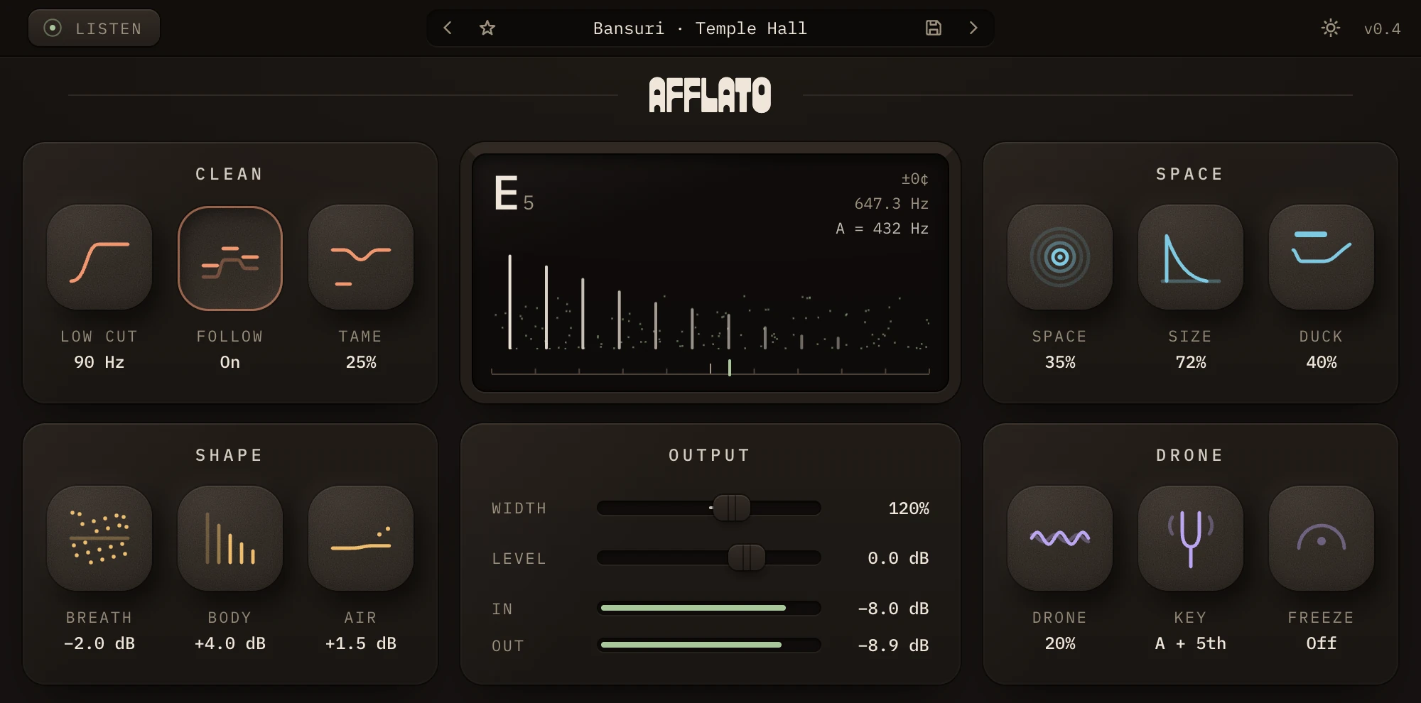
Task: Click the Key A + 5th value
Action: coord(1191,643)
